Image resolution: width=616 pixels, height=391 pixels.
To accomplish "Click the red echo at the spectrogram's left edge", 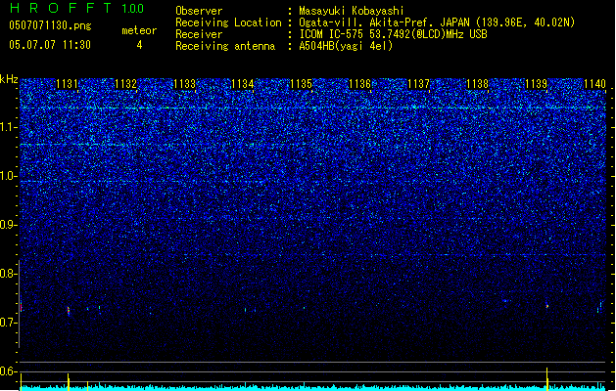I will pyautogui.click(x=21, y=308).
